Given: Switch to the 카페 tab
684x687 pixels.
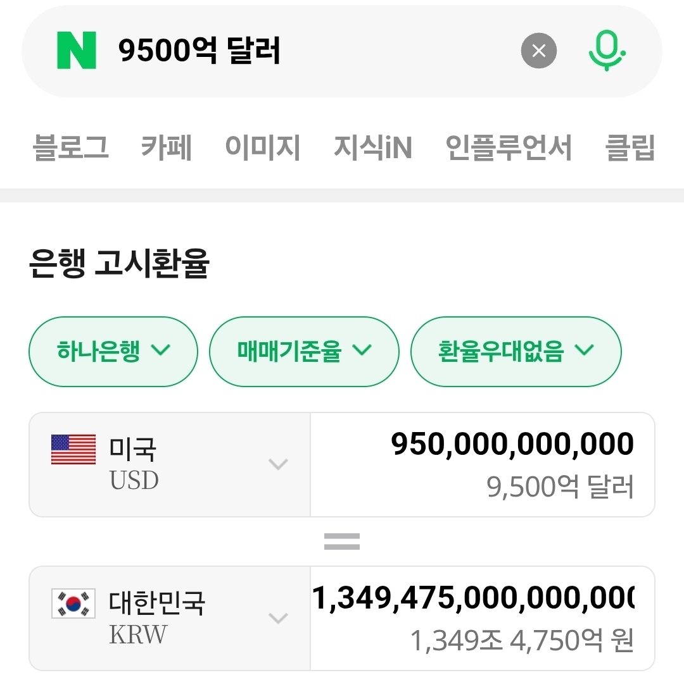Looking at the screenshot, I should pyautogui.click(x=167, y=148).
